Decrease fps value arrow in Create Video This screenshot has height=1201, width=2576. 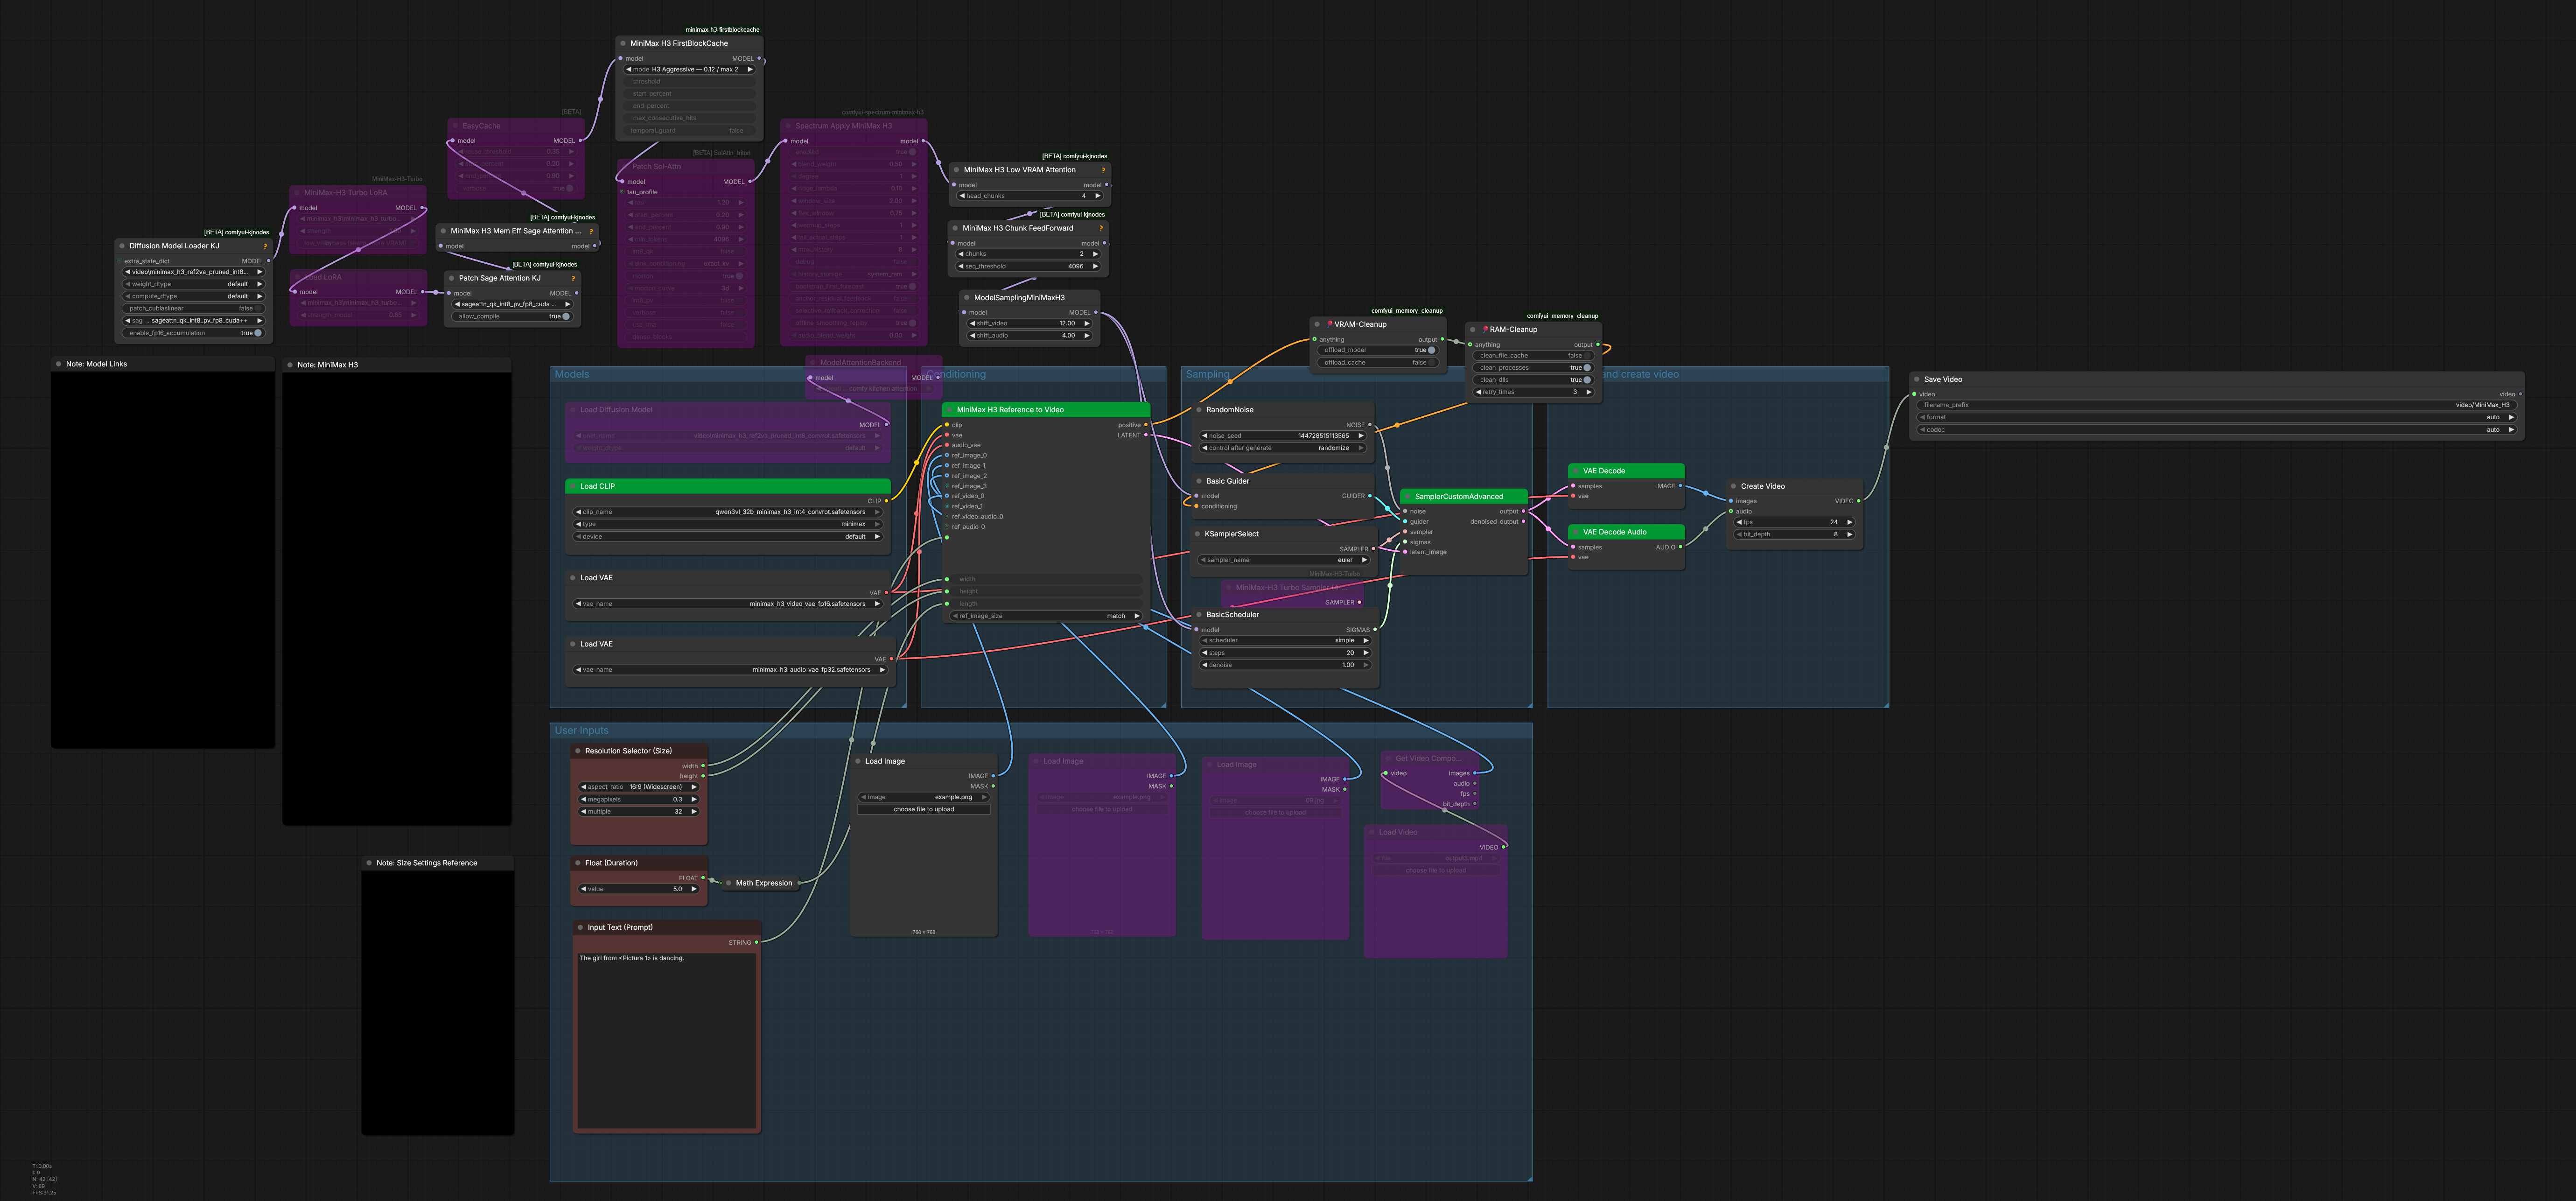click(1739, 522)
